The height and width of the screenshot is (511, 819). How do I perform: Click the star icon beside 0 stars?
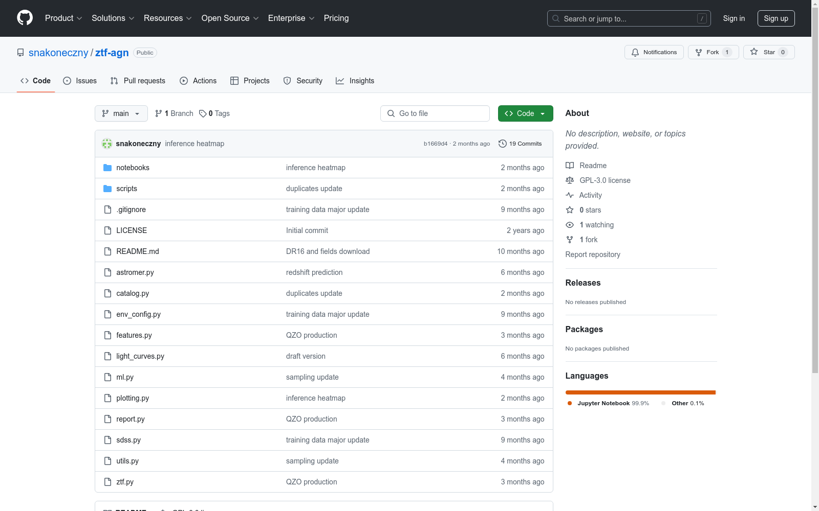click(570, 210)
